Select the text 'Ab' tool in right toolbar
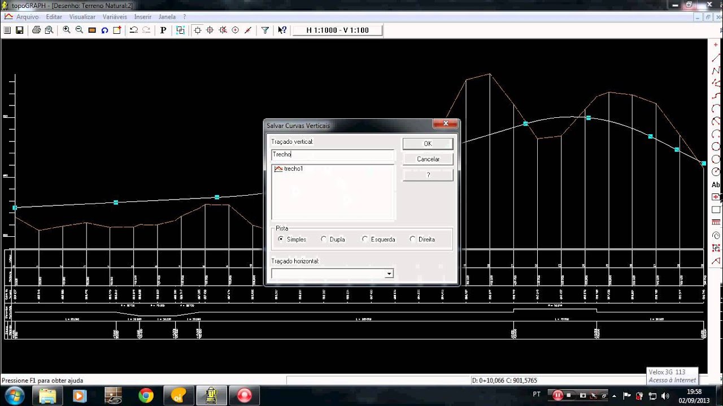The width and height of the screenshot is (723, 406). coord(716,184)
